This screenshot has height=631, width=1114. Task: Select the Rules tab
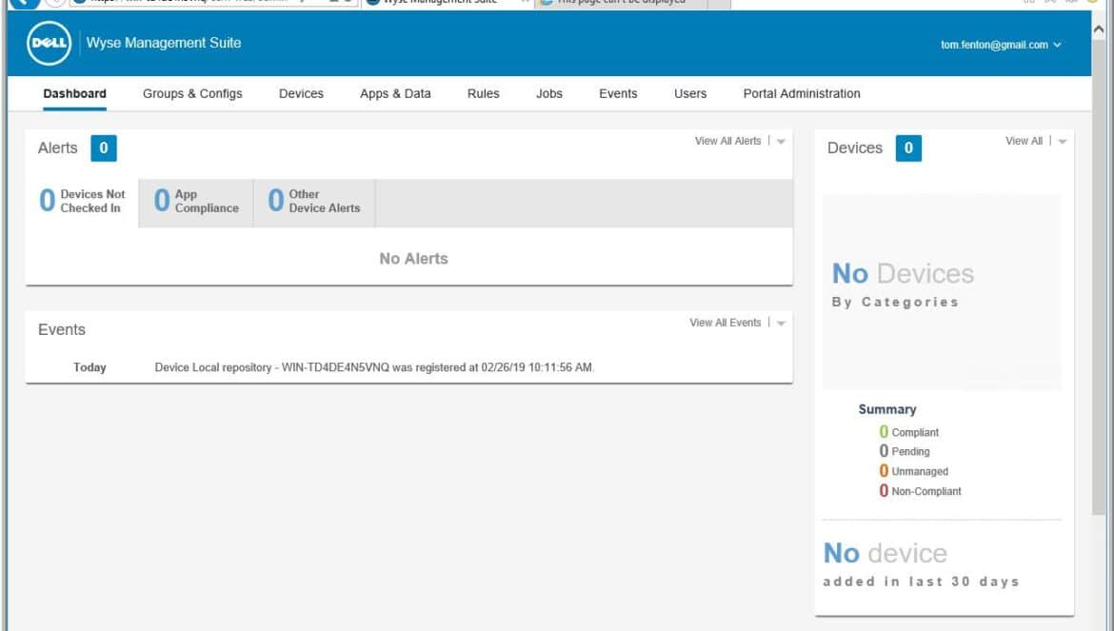pyautogui.click(x=483, y=93)
